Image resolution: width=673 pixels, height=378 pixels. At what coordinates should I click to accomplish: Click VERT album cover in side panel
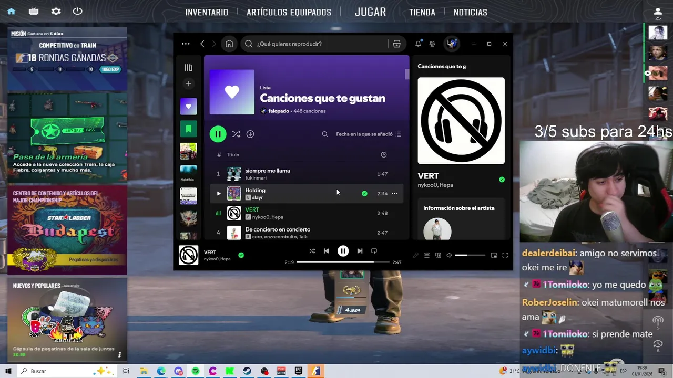[461, 121]
